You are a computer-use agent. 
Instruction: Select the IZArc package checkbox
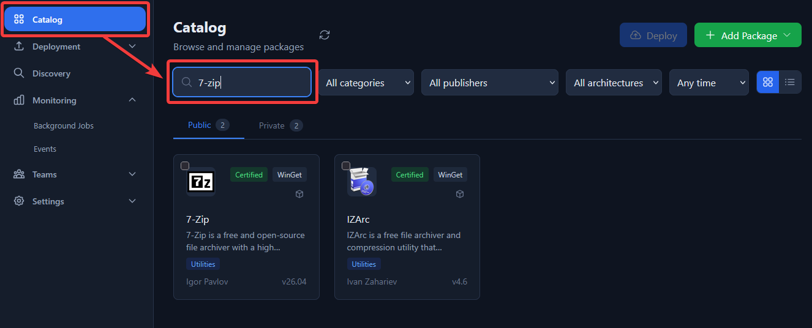pos(346,166)
